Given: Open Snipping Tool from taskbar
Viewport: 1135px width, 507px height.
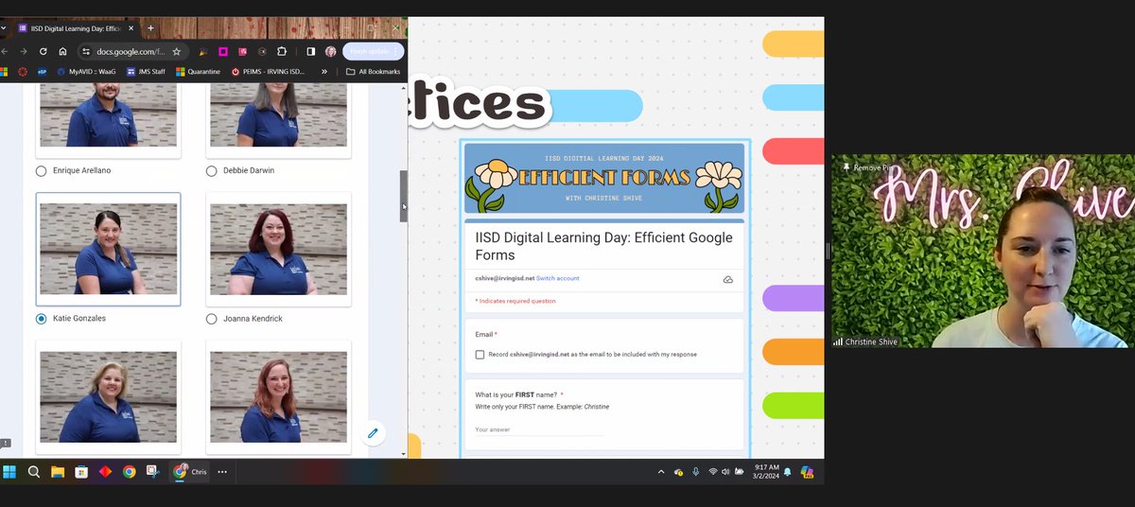Looking at the screenshot, I should tap(152, 471).
